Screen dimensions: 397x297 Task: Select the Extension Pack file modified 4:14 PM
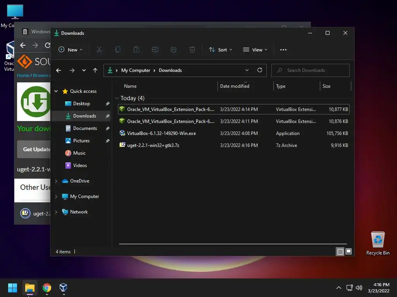[234, 109]
